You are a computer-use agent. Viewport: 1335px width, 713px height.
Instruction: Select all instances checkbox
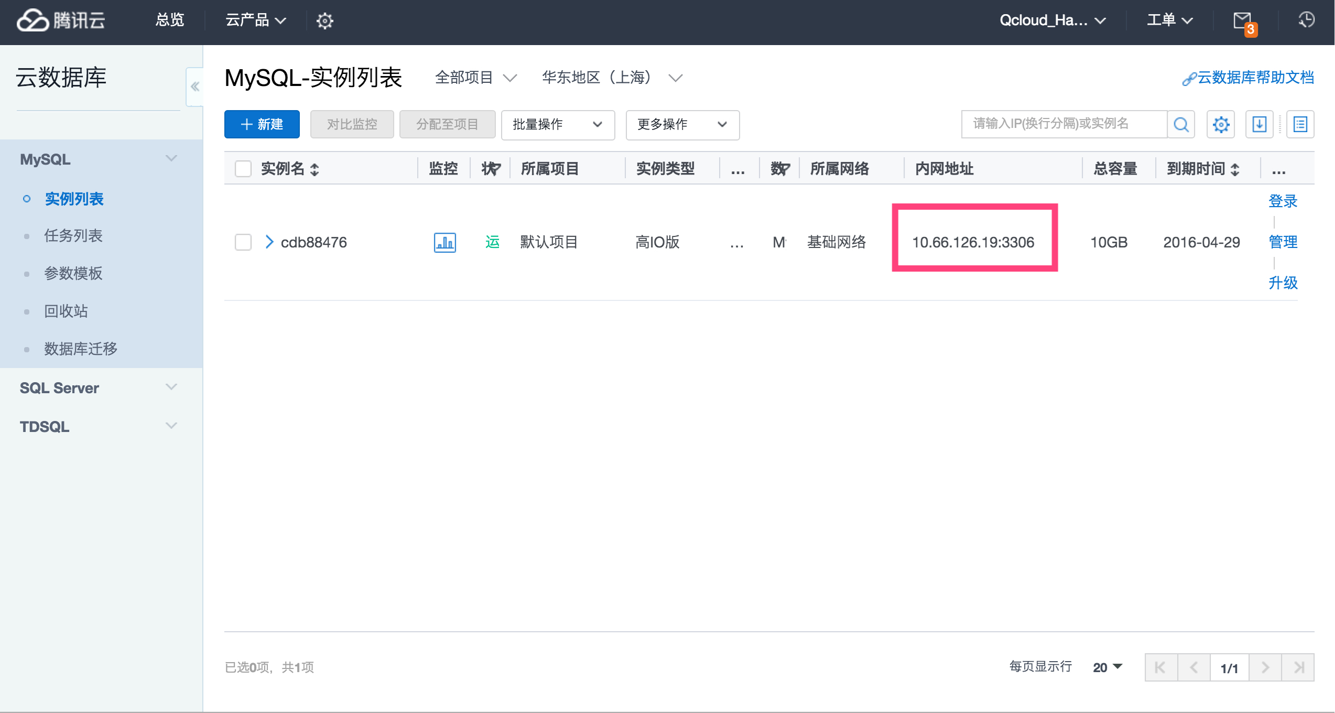(243, 169)
